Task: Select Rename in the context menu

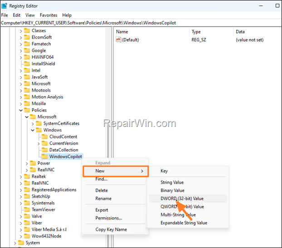Action: [x=115, y=199]
